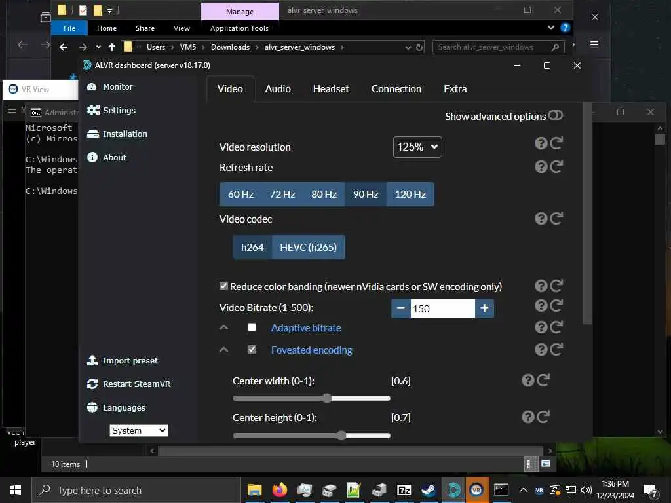Screen dimensions: 671x503
Task: Select 90 Hz refresh rate
Action: pyautogui.click(x=366, y=195)
